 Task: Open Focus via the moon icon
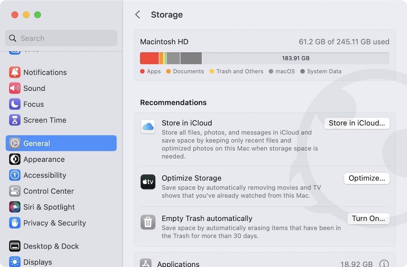click(x=15, y=104)
